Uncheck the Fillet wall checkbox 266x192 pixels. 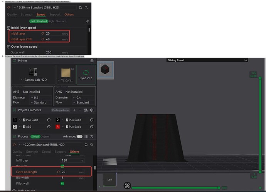coord(62,184)
